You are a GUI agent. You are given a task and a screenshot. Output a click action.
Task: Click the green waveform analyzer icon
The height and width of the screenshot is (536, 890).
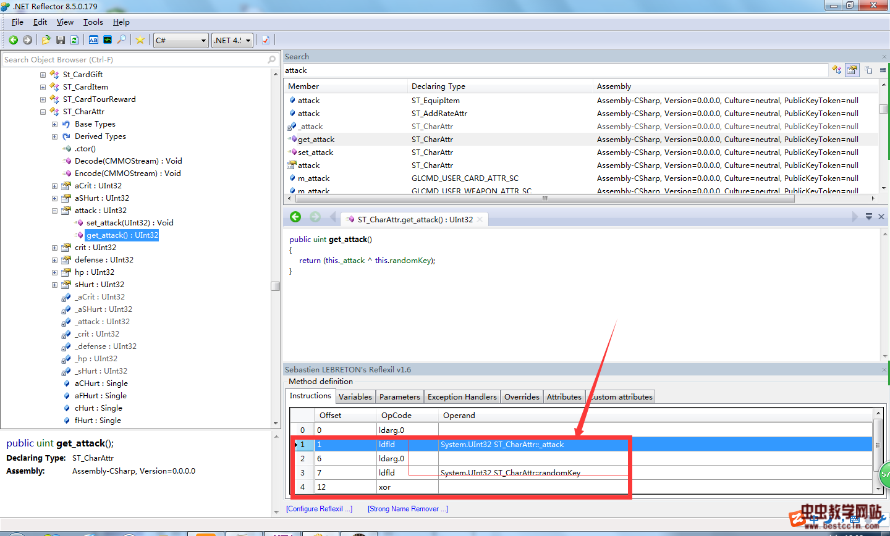pos(108,40)
